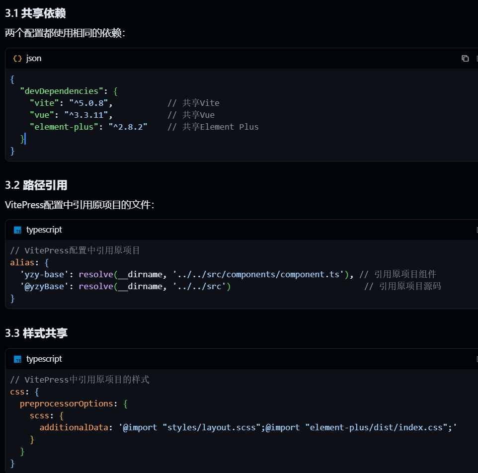Click the '@yzyBase' alias key

[x=44, y=286]
